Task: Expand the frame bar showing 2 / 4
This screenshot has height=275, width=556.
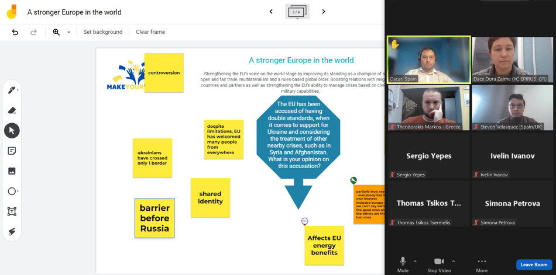Action: (297, 12)
